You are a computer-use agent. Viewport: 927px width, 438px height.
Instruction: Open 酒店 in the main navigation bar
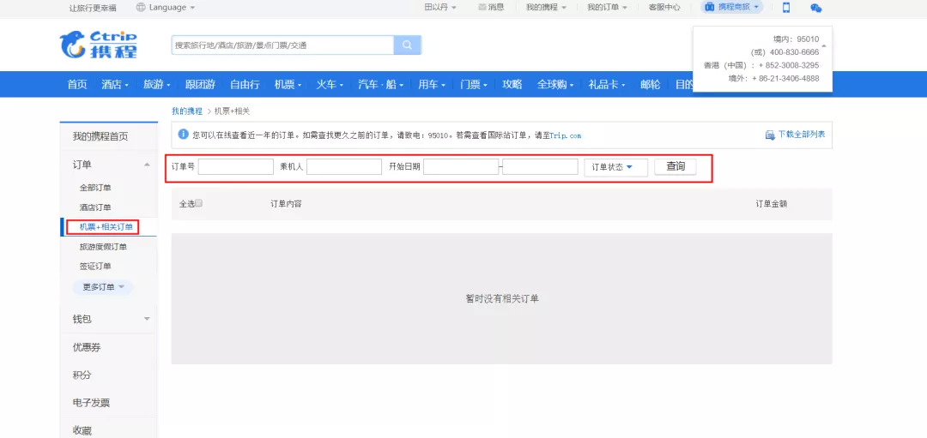tap(115, 84)
